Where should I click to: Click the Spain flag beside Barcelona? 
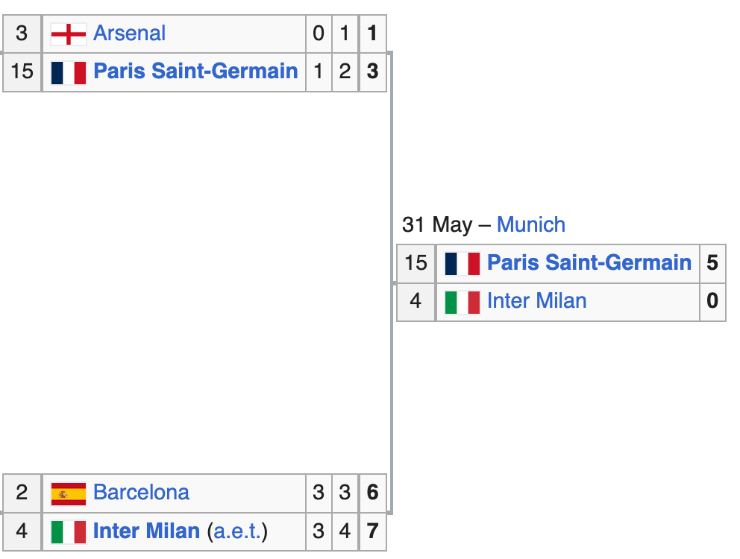[69, 493]
